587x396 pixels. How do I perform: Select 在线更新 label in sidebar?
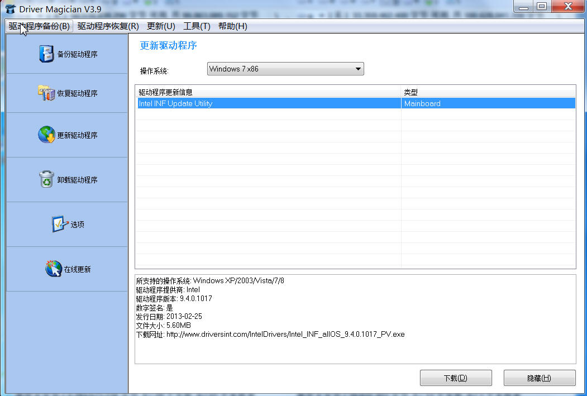pos(77,269)
